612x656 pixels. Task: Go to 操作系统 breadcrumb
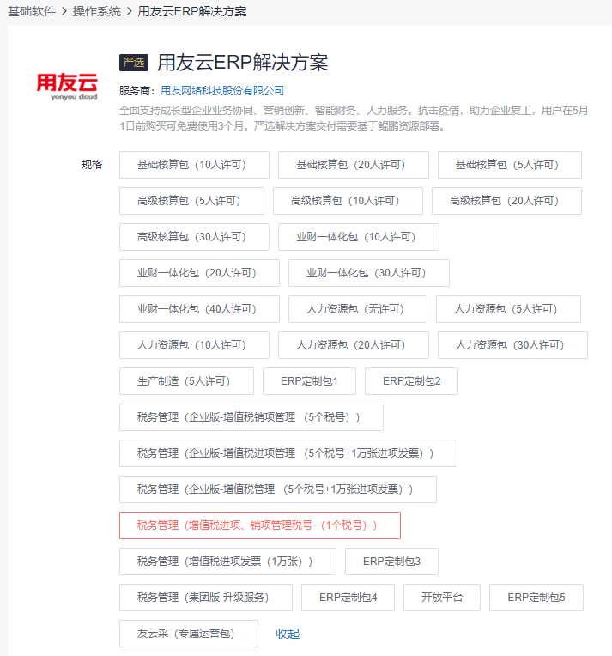click(97, 11)
